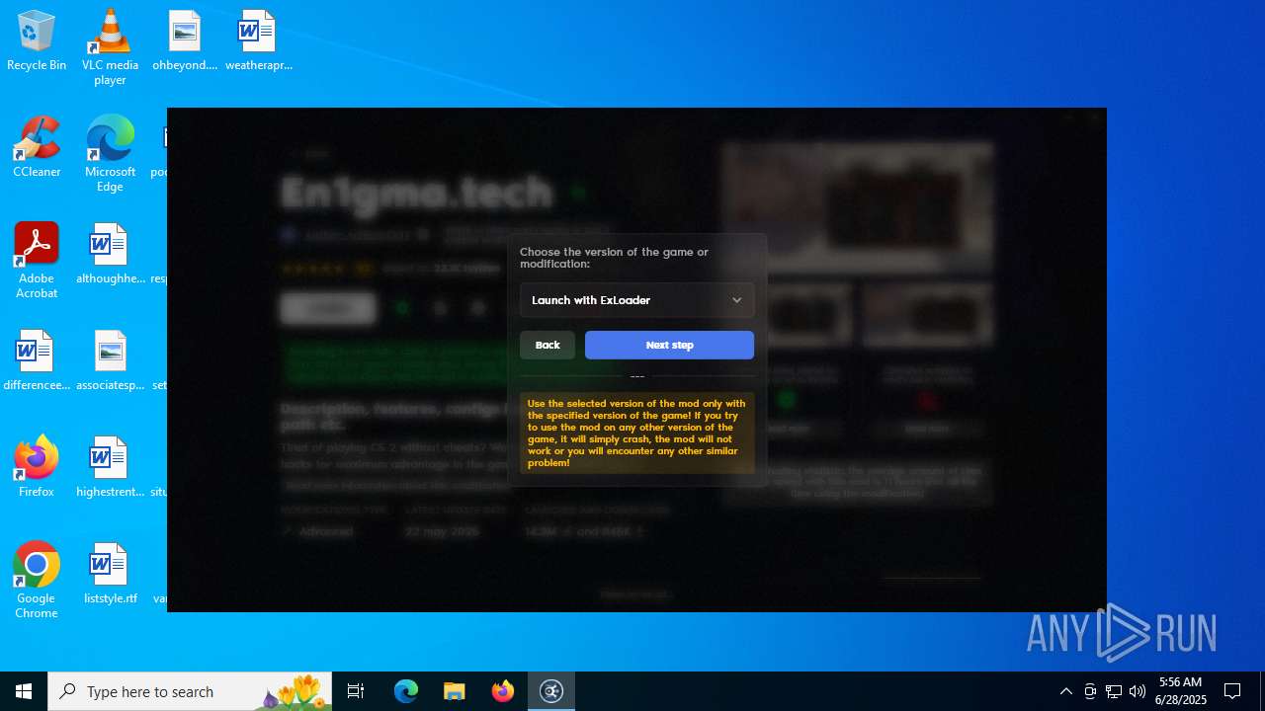Open Microsoft Edge from the taskbar
1265x711 pixels.
click(406, 691)
